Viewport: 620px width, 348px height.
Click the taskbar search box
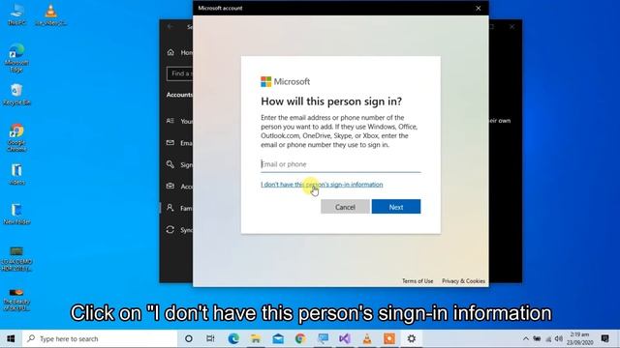coord(100,339)
